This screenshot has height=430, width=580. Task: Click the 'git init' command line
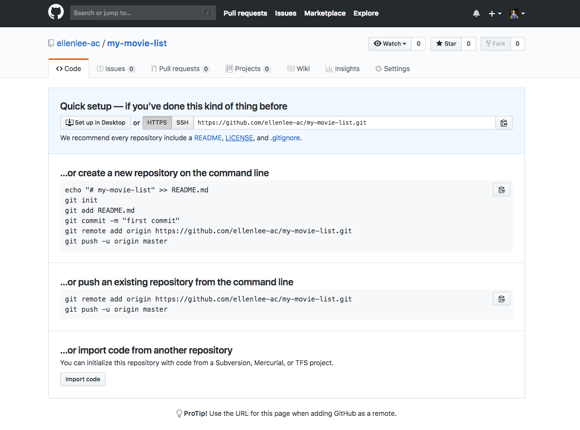81,200
